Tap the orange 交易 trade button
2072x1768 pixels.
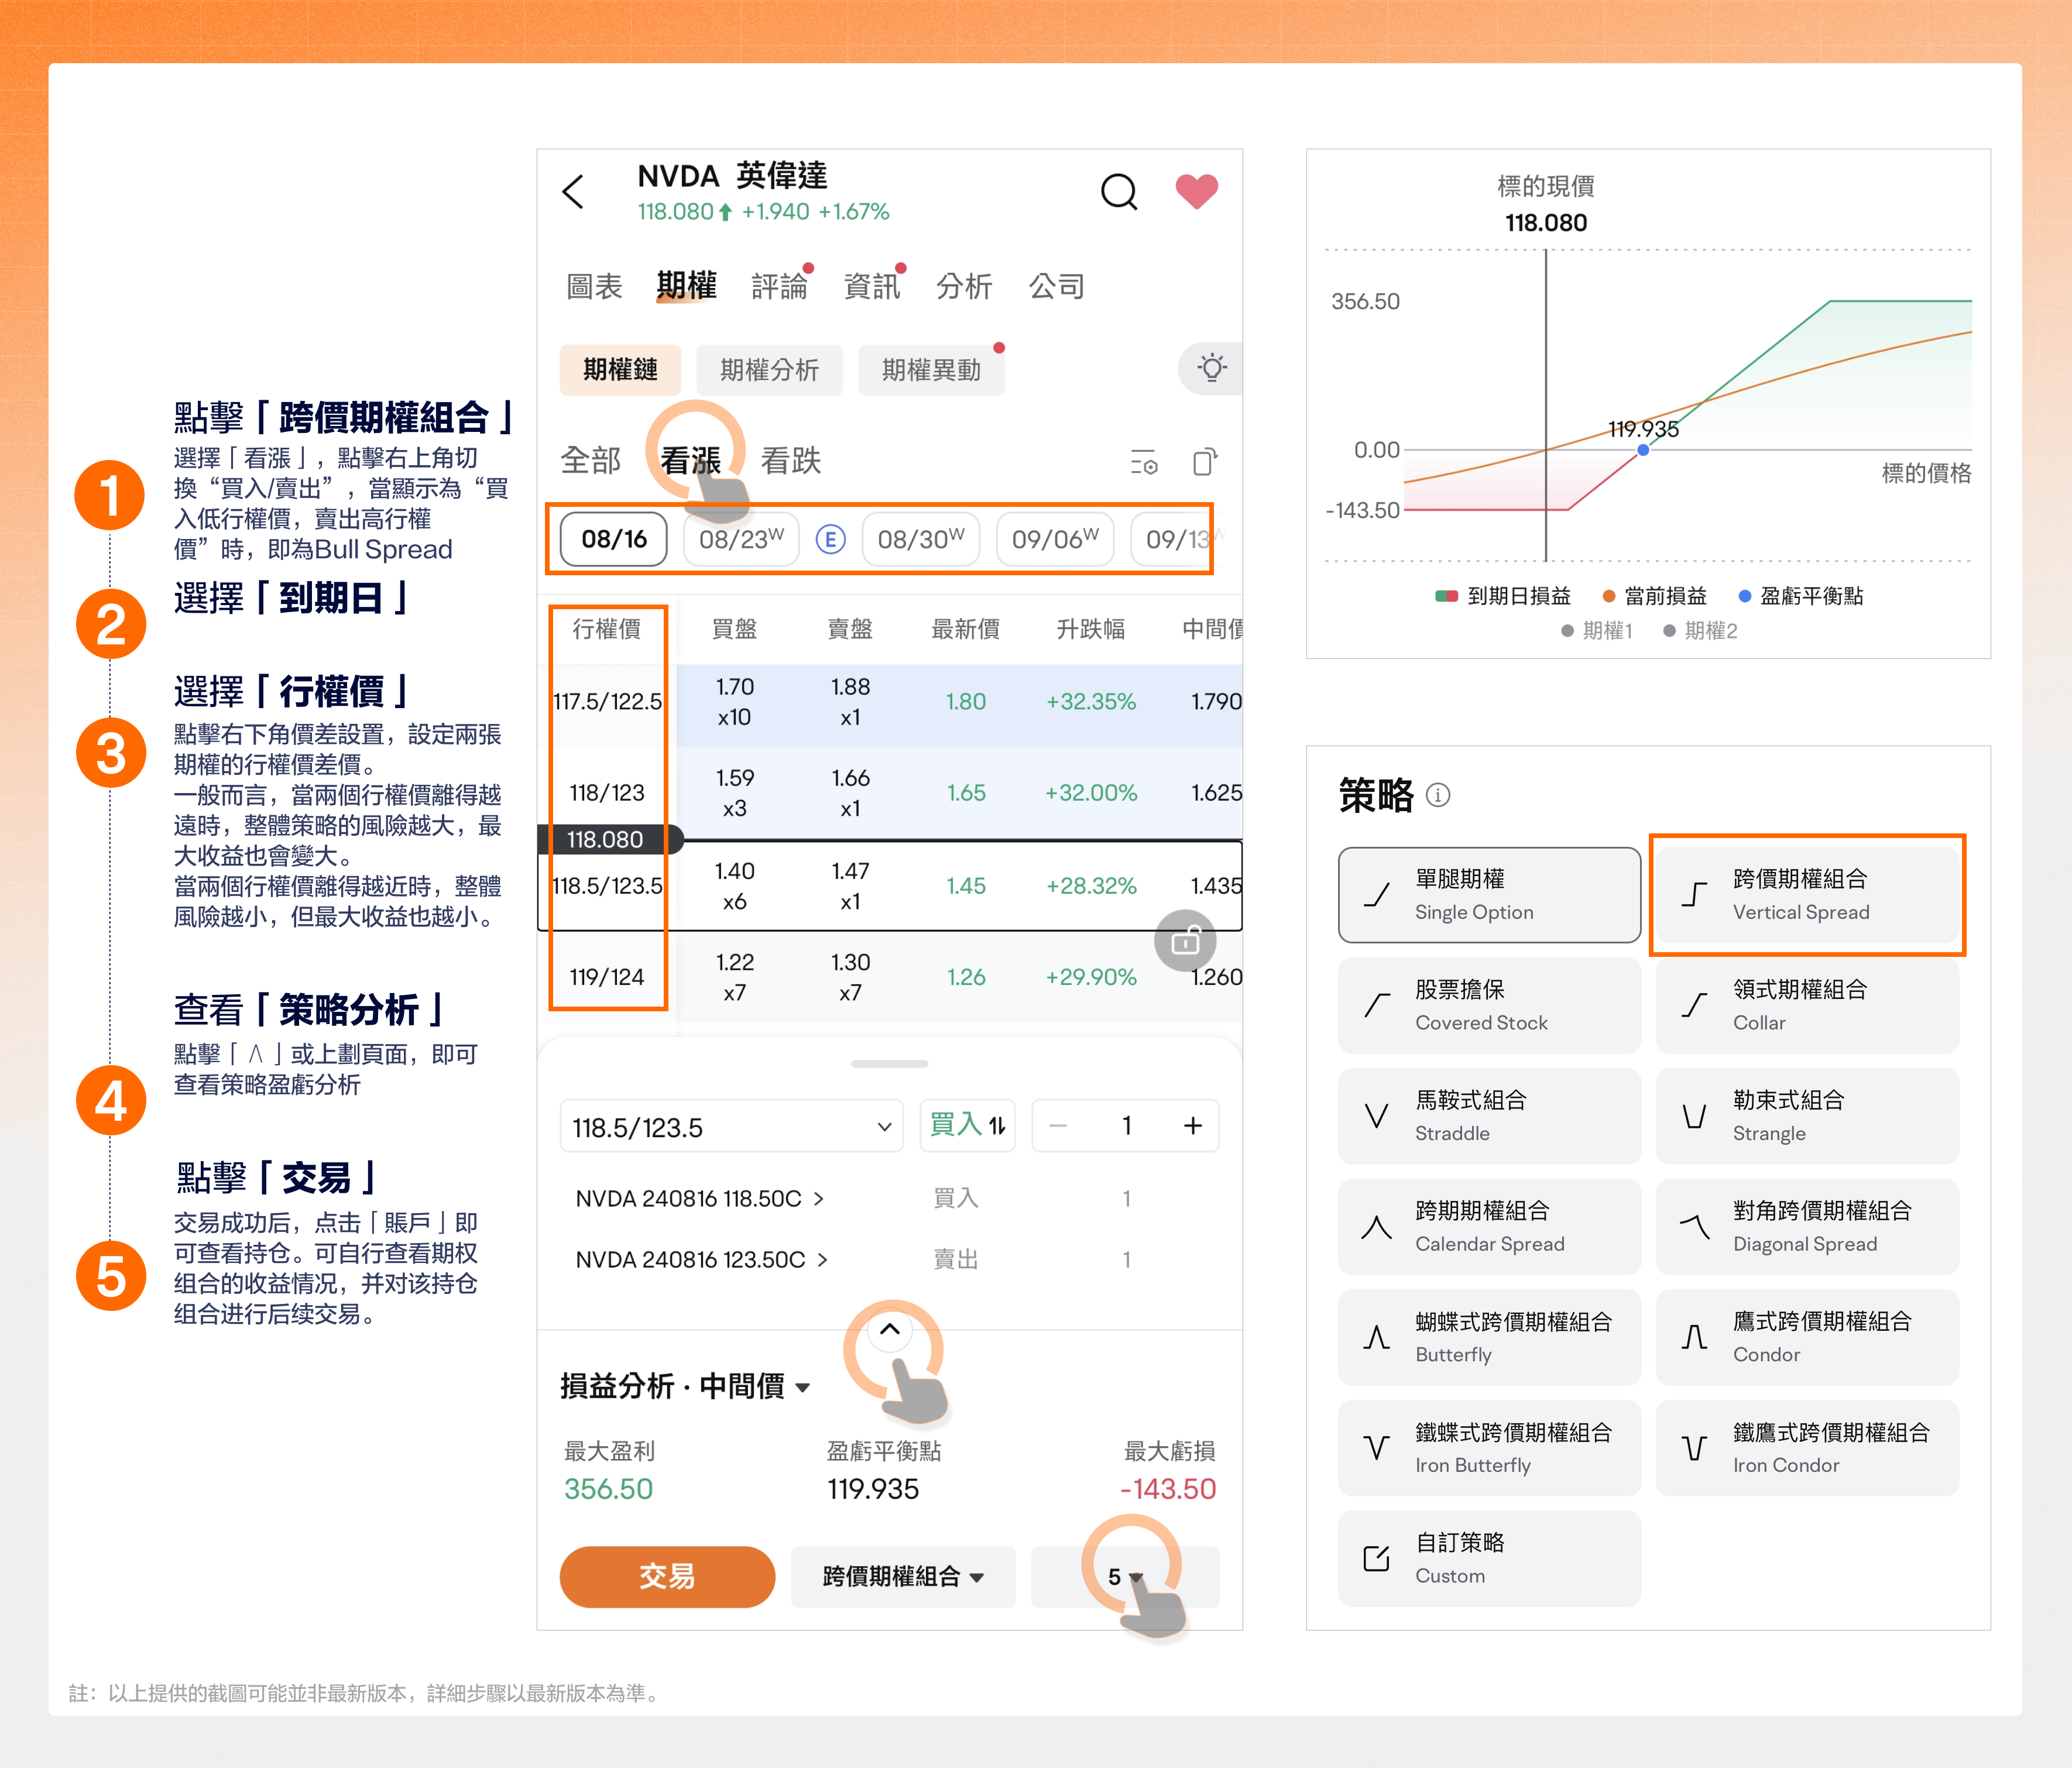pyautogui.click(x=667, y=1577)
